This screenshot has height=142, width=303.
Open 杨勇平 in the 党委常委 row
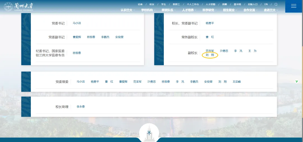[x=95, y=82]
